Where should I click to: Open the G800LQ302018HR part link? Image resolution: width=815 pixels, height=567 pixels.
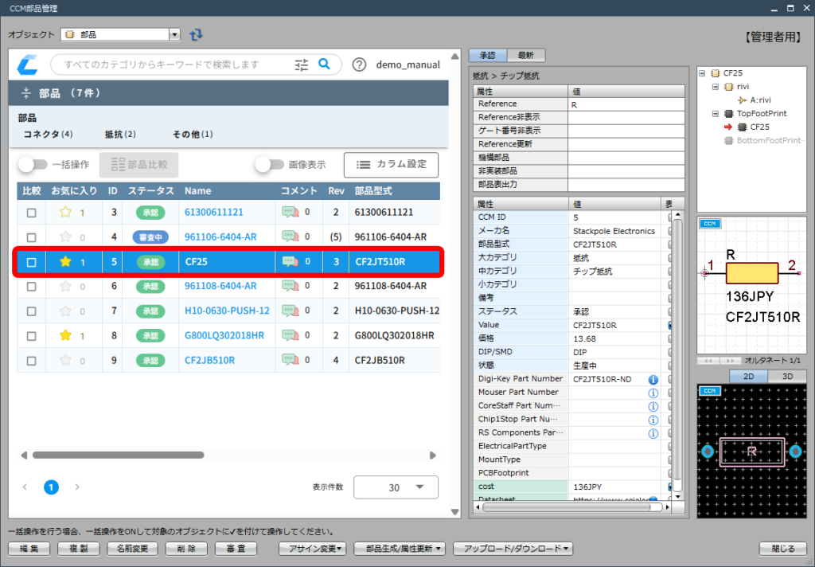(x=224, y=335)
